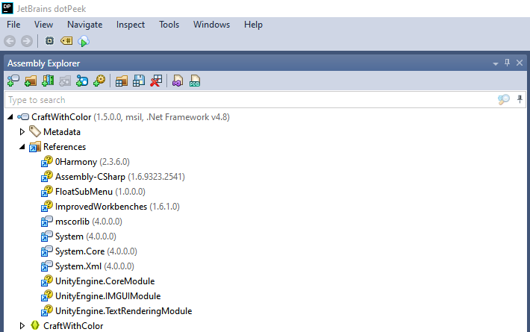The width and height of the screenshot is (530, 332).
Task: Expand the CraftWithColor namespace node
Action: coord(22,325)
